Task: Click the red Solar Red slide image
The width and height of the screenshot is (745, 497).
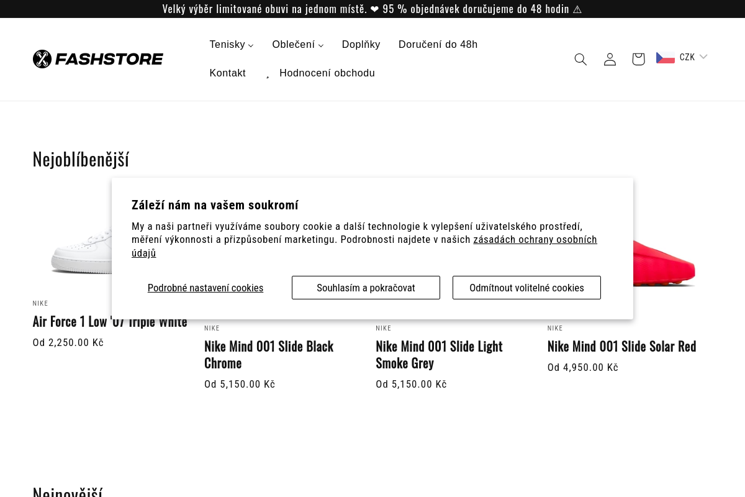Action: point(664,264)
